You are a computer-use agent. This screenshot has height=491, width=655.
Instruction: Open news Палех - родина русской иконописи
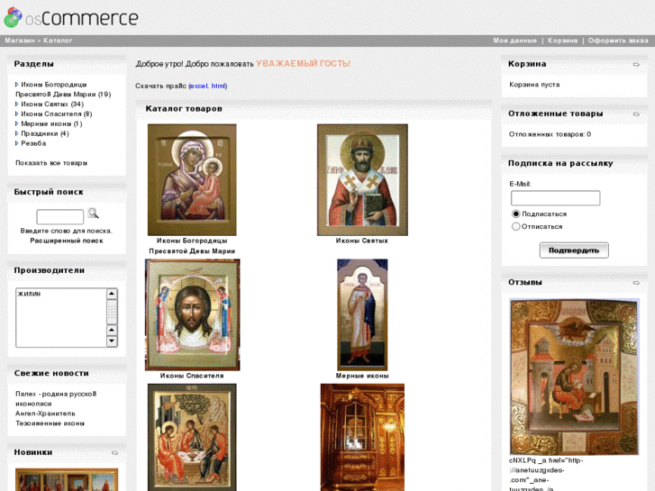tap(56, 398)
